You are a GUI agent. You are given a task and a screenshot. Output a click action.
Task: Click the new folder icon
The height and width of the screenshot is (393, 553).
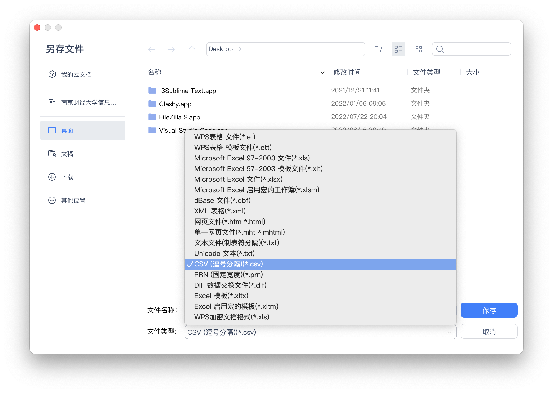click(x=378, y=49)
